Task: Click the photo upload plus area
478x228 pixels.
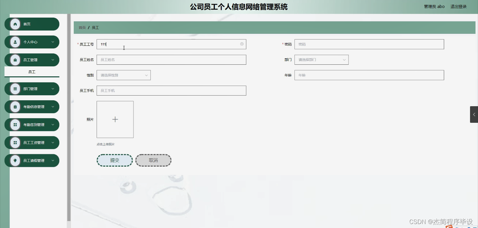Action: pyautogui.click(x=115, y=119)
